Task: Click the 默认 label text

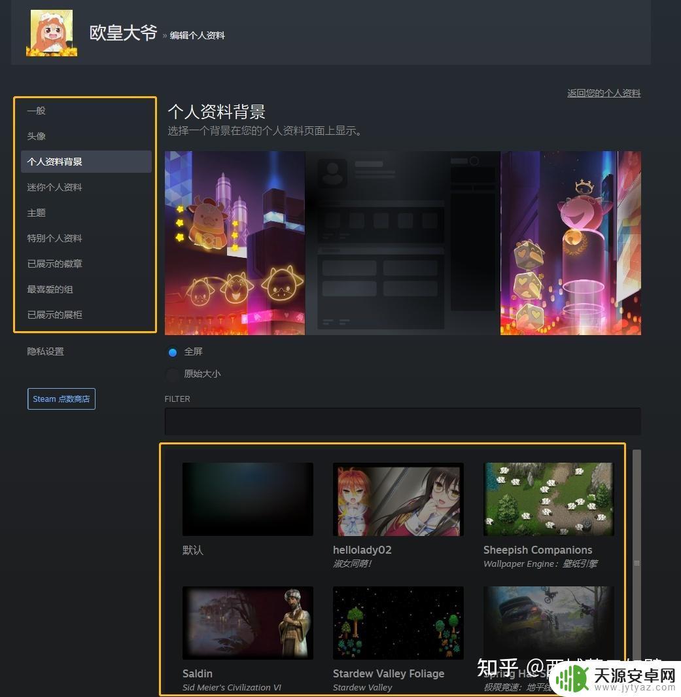Action: pos(193,550)
